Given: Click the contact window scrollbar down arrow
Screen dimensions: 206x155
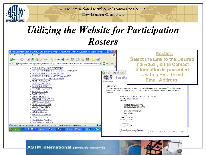Looking at the screenshot, I should pyautogui.click(x=188, y=135).
